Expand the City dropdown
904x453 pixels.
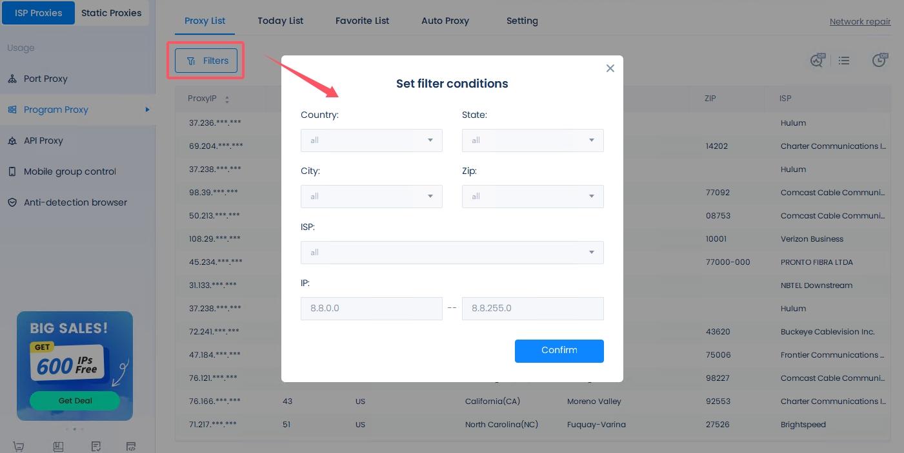pyautogui.click(x=372, y=197)
